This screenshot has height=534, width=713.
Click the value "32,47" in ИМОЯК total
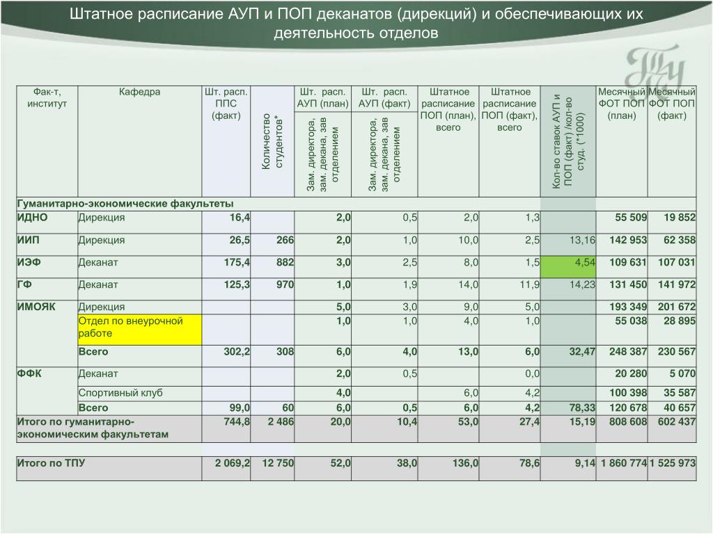coord(582,351)
